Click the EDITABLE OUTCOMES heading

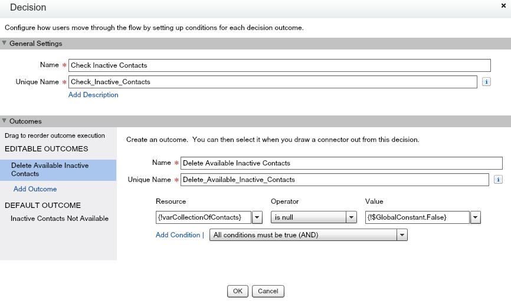coord(46,148)
